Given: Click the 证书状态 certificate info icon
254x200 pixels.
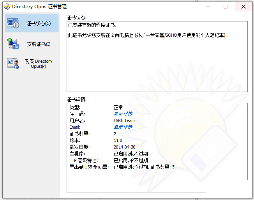Looking at the screenshot, I should 13,23.
